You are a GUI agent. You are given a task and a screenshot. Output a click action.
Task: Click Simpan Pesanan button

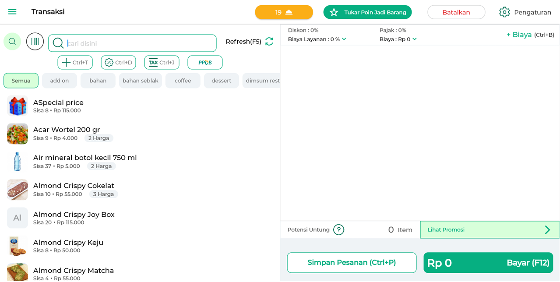352,263
